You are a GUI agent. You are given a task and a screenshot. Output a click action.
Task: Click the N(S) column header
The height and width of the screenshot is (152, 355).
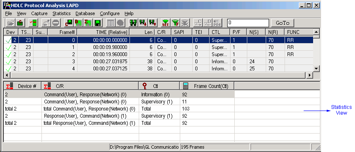coord(256,32)
